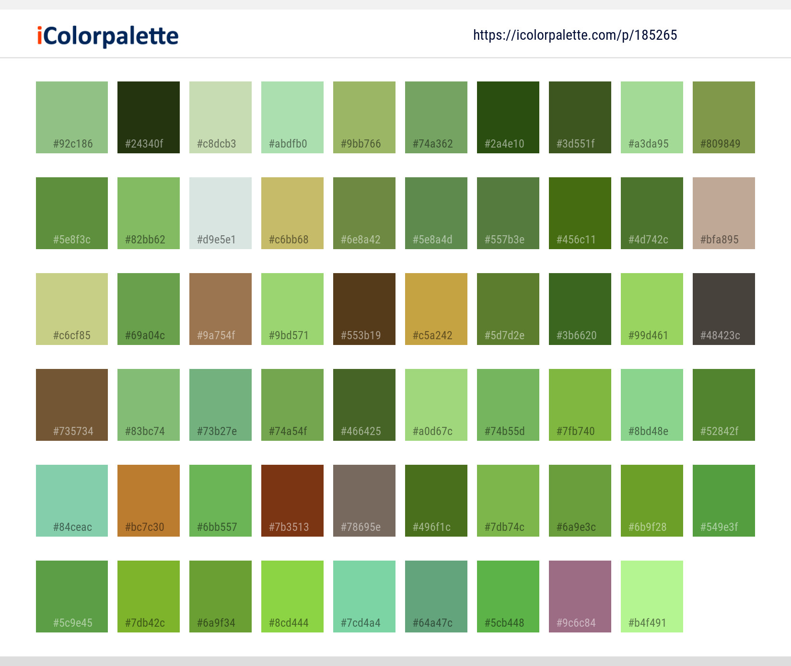Select the #a0d67c color tile
The width and height of the screenshot is (791, 666).
(x=436, y=405)
